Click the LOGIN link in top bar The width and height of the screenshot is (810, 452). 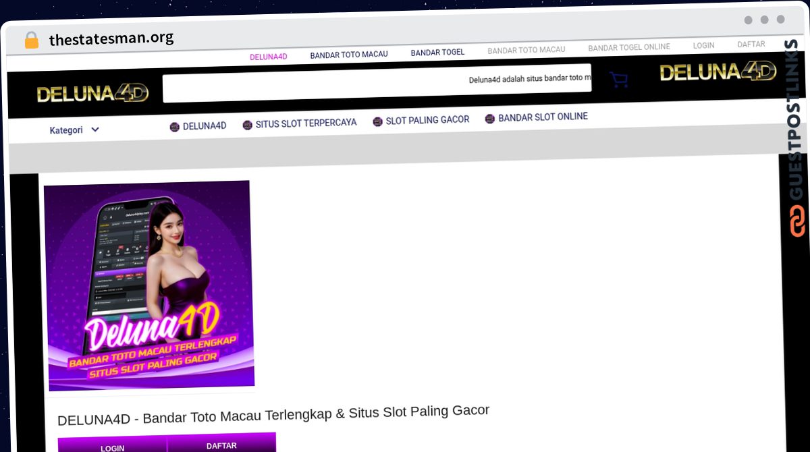point(703,45)
